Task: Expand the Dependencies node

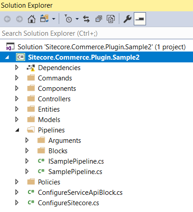Action: pos(17,67)
